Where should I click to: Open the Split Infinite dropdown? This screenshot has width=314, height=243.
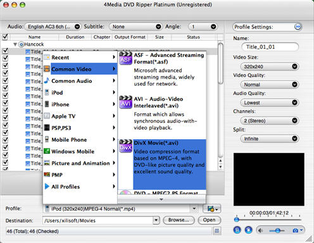[x=270, y=139]
